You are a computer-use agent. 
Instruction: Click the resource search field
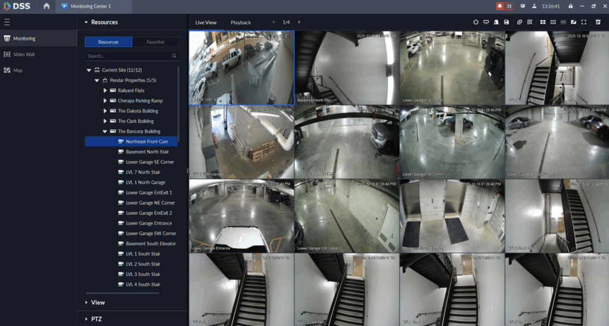tap(128, 56)
